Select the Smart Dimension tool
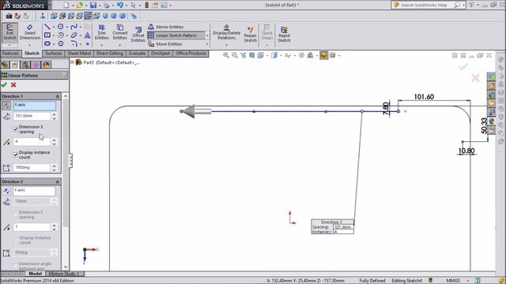Screen dimensions: 506x284 (30, 32)
